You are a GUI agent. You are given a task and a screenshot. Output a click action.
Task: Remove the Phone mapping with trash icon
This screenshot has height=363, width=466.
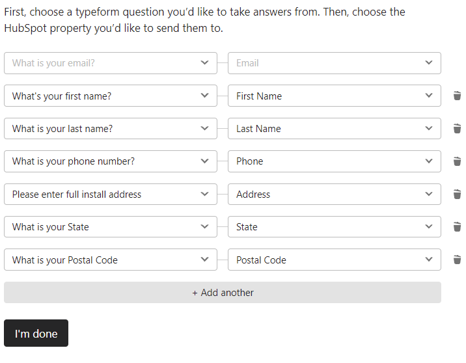[x=457, y=161]
